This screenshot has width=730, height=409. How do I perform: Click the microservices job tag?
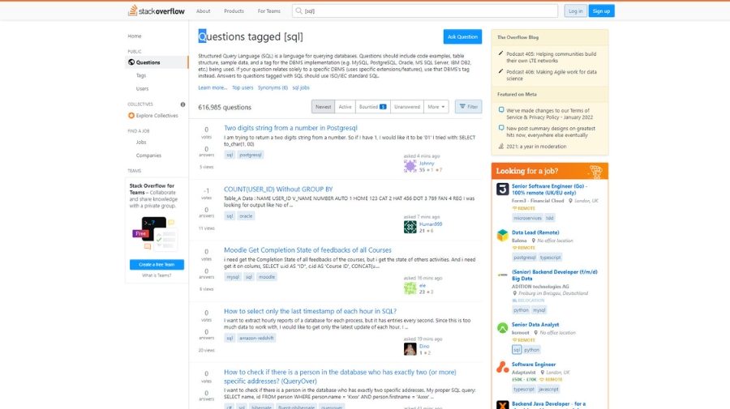click(x=527, y=218)
